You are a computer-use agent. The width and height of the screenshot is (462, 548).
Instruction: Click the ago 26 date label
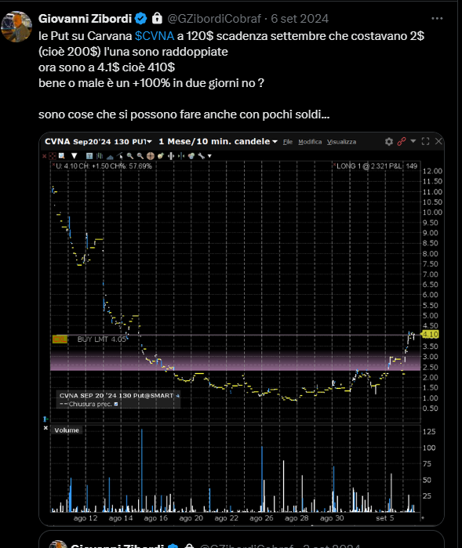(x=261, y=518)
